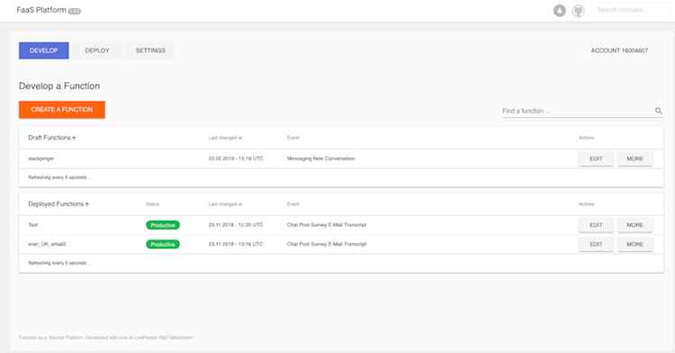Click the ACCOUNT 16004607 label
This screenshot has height=353, width=675.
(x=619, y=50)
